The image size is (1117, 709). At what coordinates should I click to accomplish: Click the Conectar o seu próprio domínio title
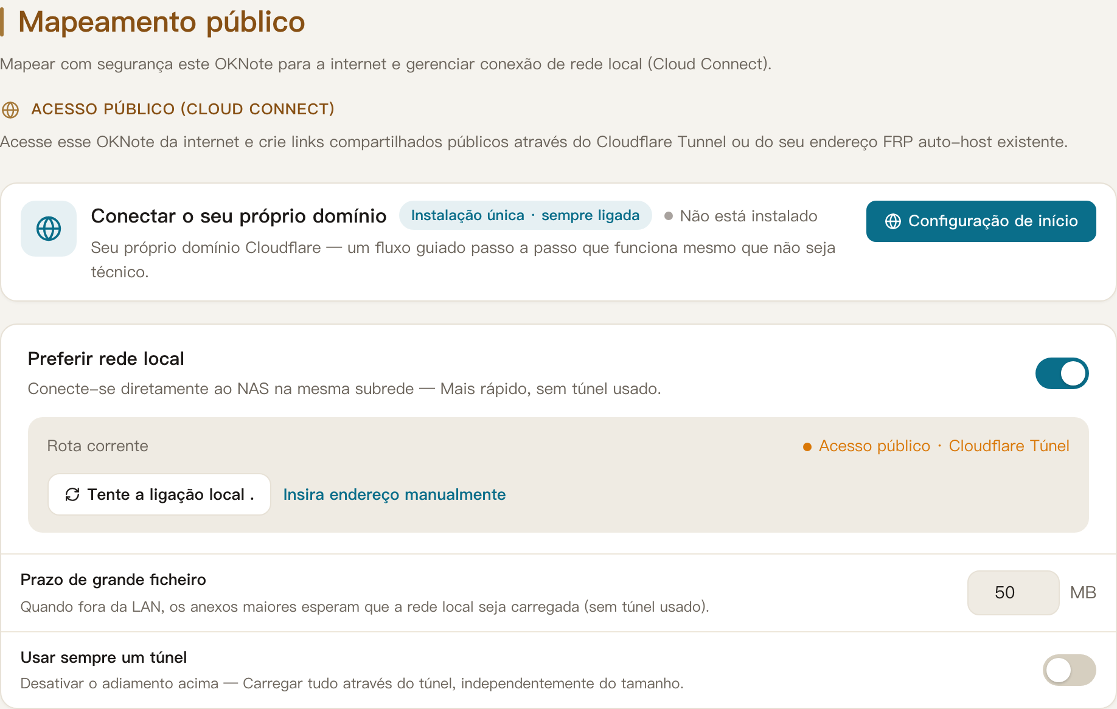click(238, 216)
